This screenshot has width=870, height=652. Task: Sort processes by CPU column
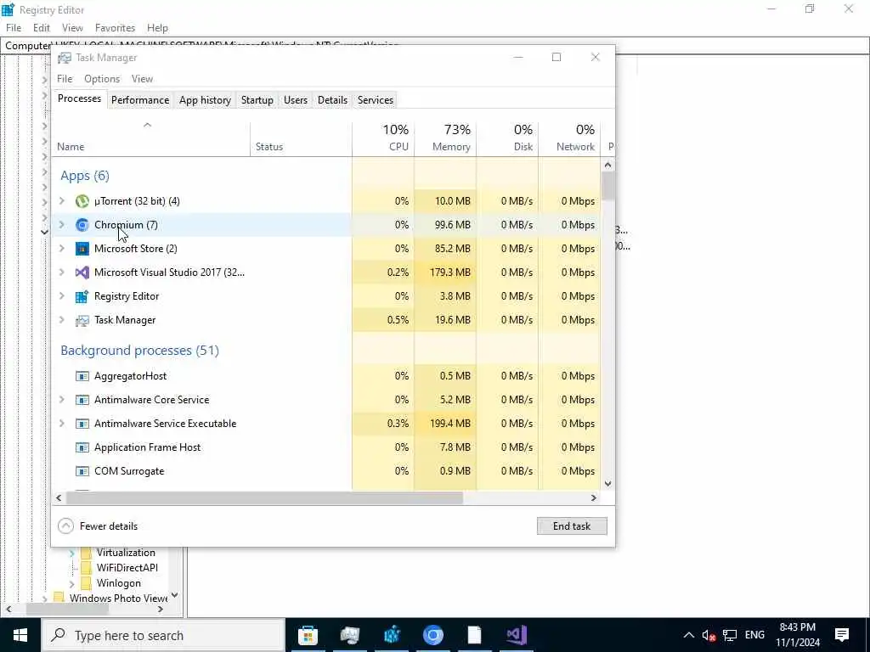click(383, 138)
